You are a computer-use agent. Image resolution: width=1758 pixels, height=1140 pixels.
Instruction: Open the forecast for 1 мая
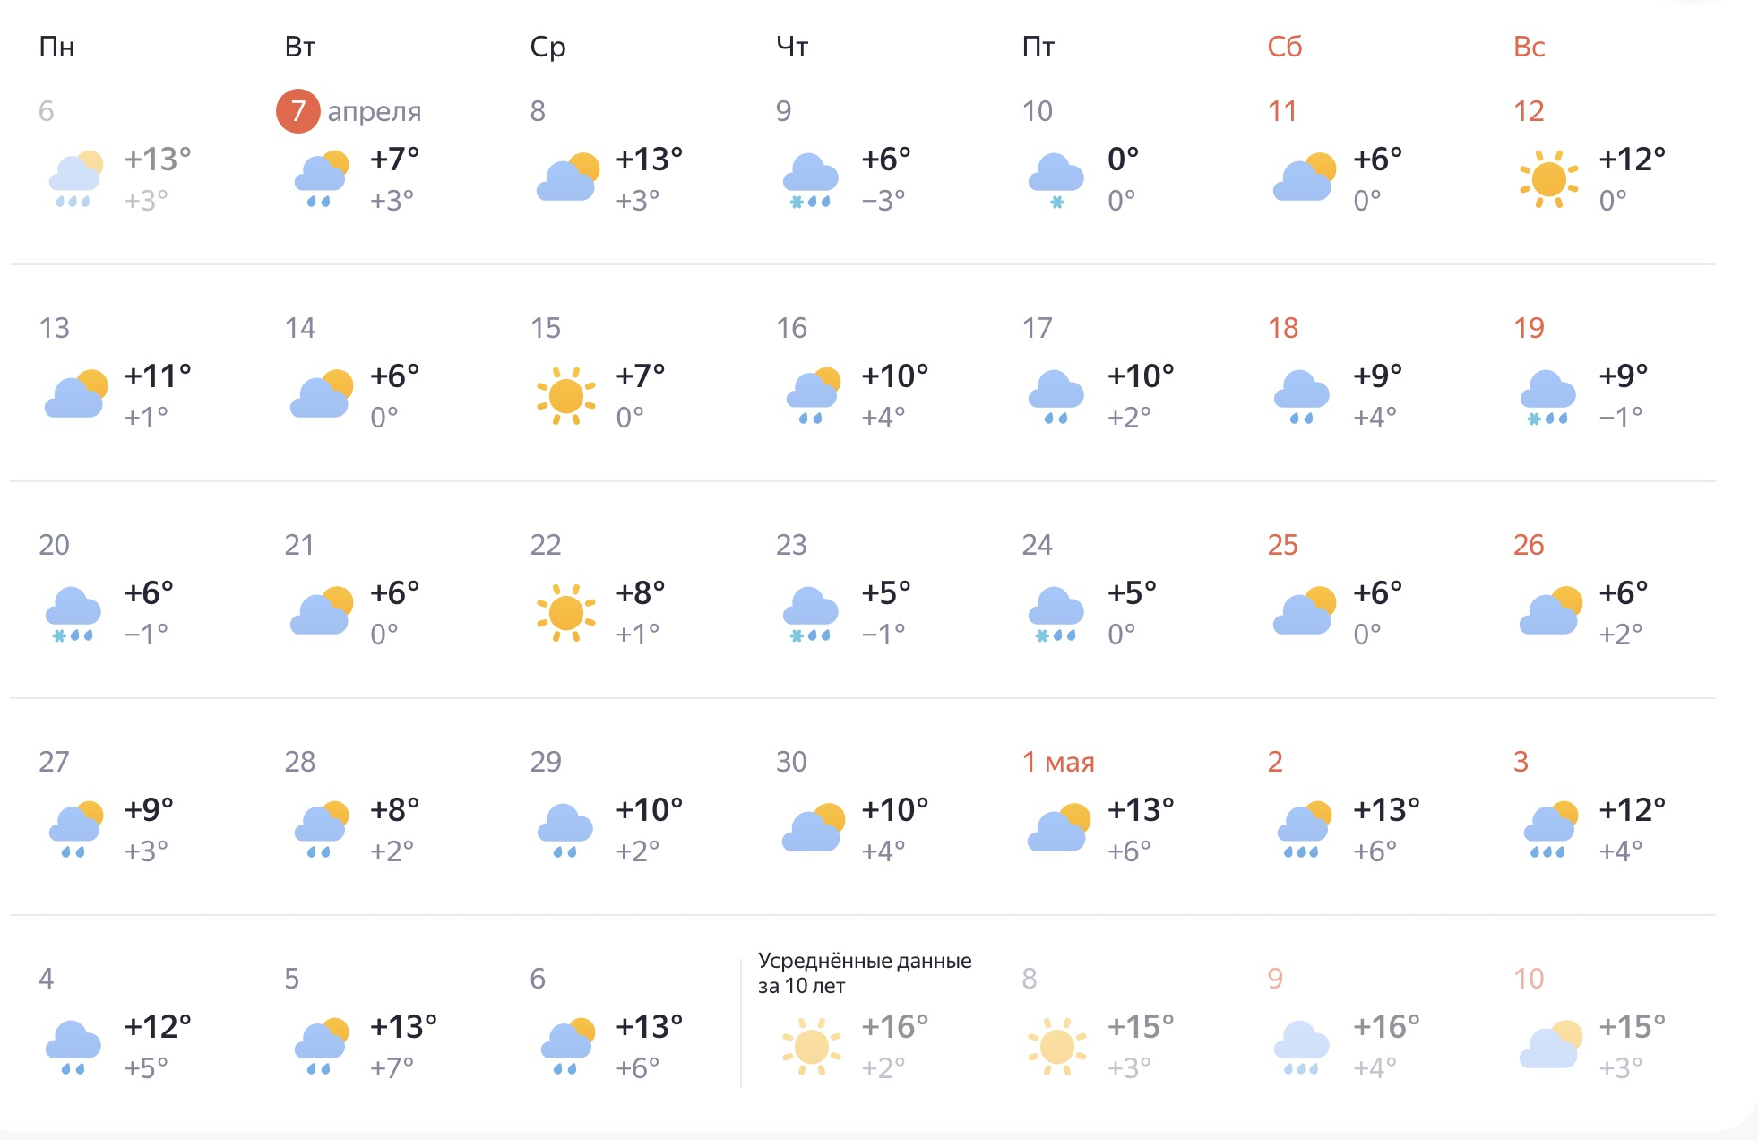click(x=1058, y=762)
